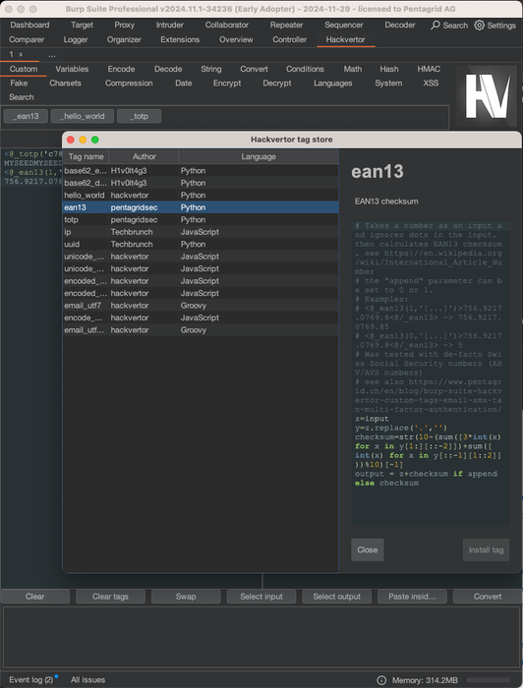The image size is (523, 688).
Task: Open the Encrypt tag category
Action: pos(227,83)
